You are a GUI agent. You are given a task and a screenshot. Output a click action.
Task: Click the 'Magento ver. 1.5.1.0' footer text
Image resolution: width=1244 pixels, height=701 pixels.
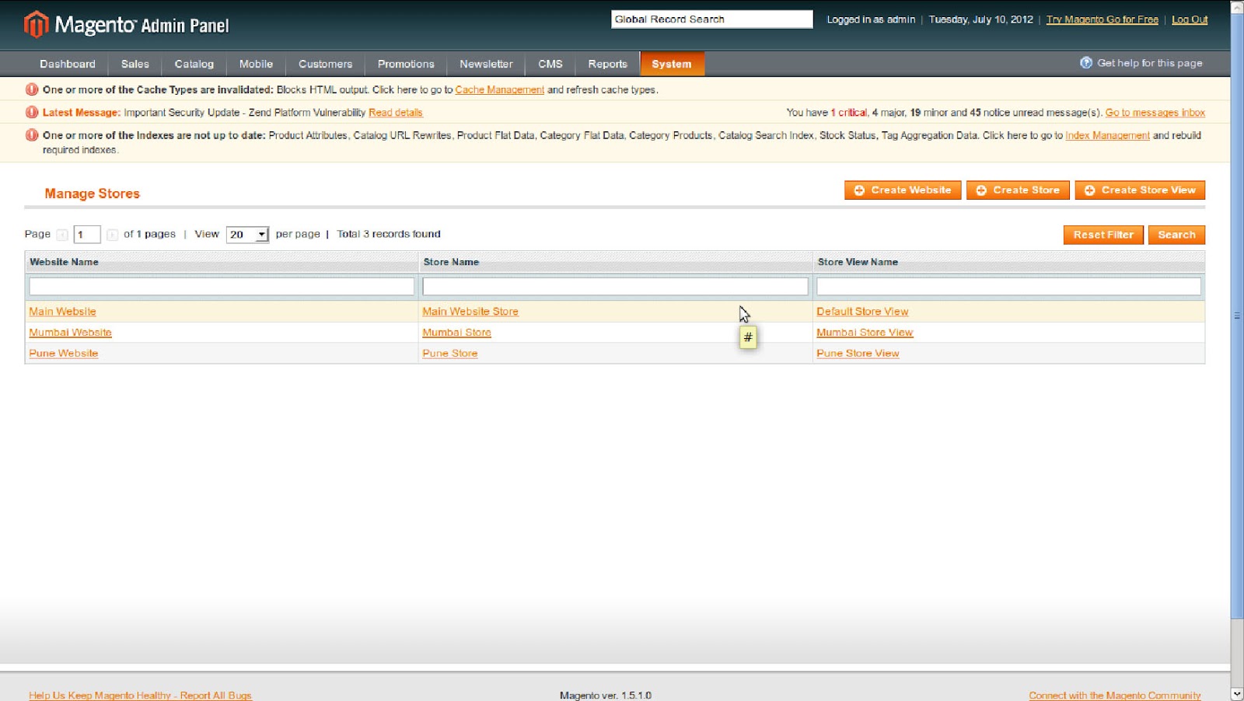click(606, 696)
